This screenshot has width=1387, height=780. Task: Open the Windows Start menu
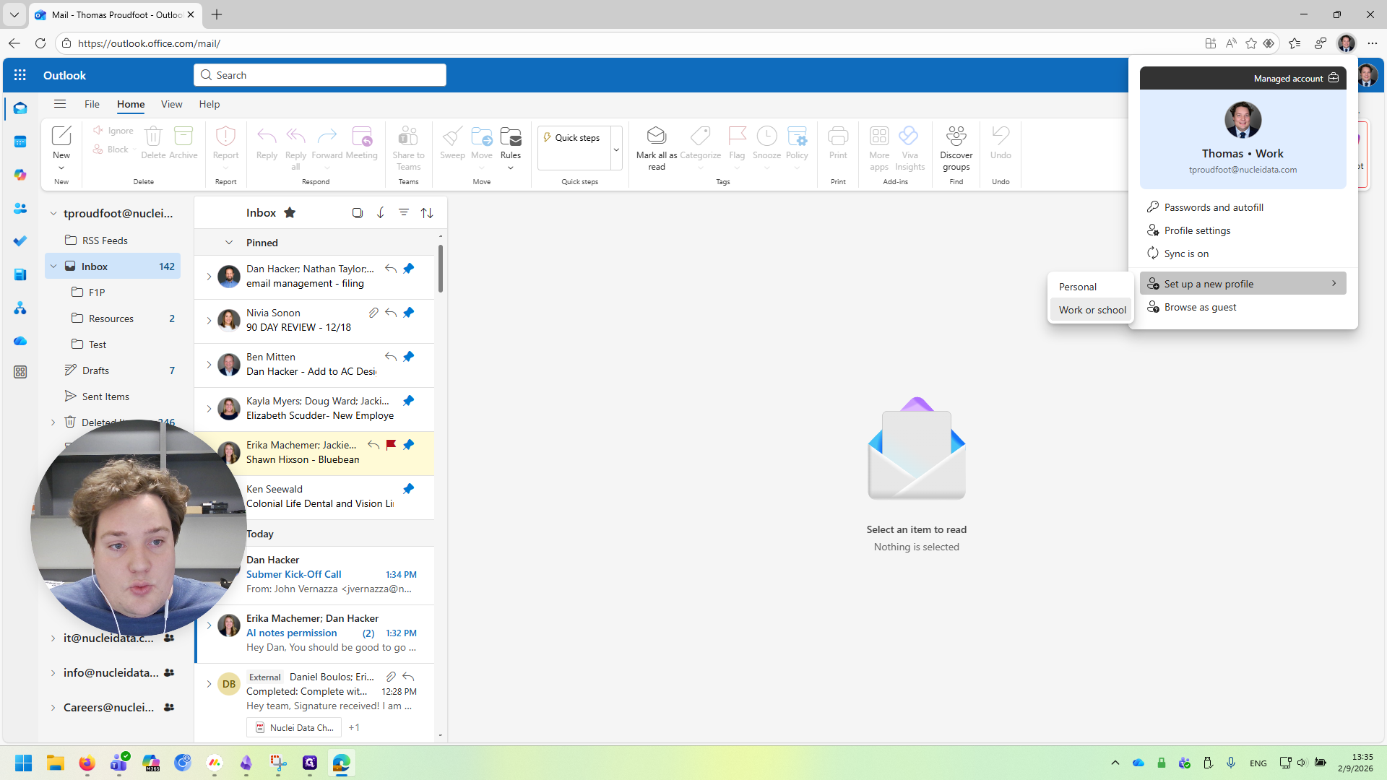23,763
